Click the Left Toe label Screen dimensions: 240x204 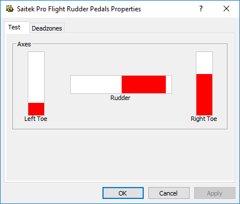pyautogui.click(x=36, y=119)
